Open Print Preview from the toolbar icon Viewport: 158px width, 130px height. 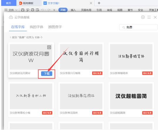38,10
